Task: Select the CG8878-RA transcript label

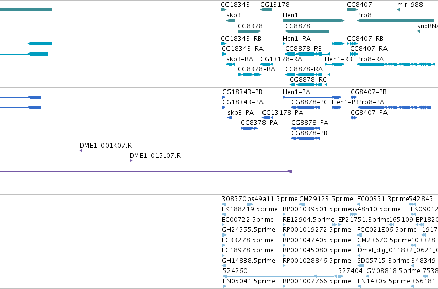Action: pos(304,69)
